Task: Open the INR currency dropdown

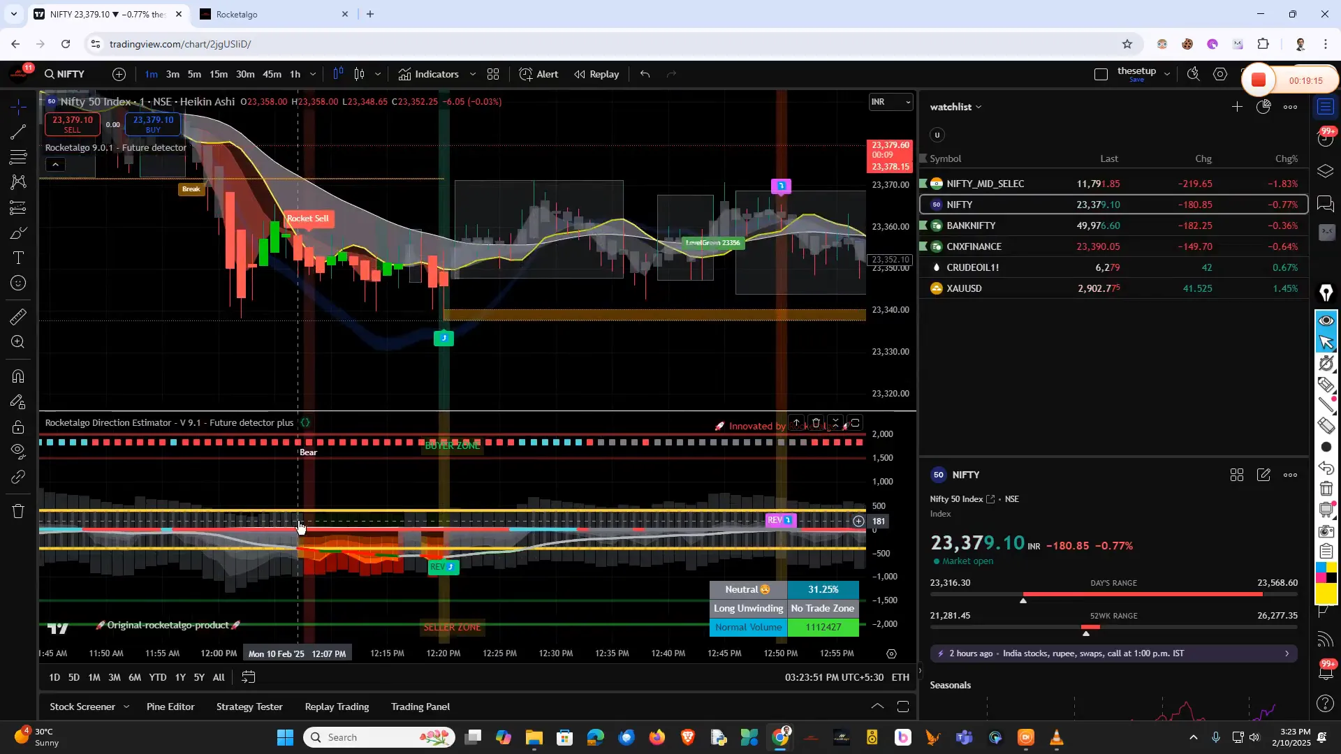Action: pyautogui.click(x=891, y=101)
